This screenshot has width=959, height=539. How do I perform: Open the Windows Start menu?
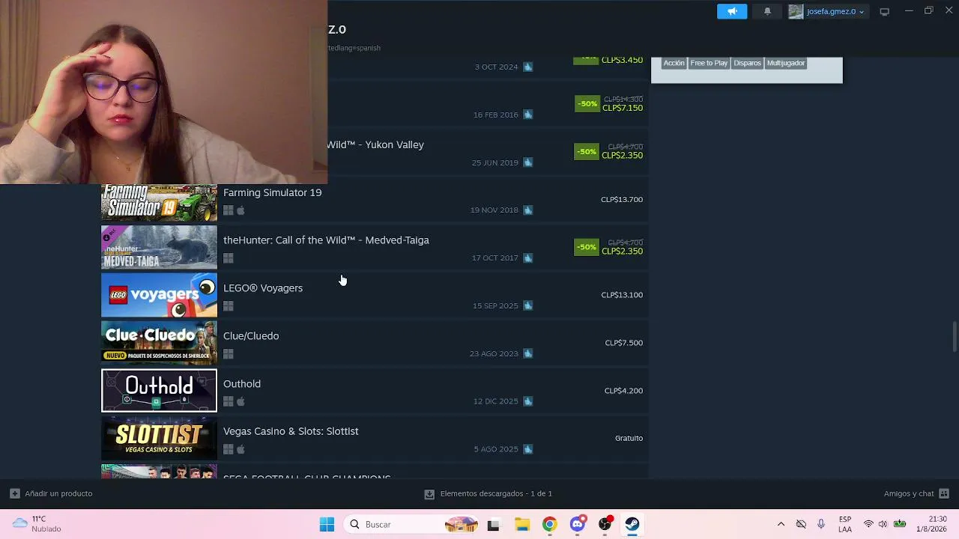click(327, 525)
